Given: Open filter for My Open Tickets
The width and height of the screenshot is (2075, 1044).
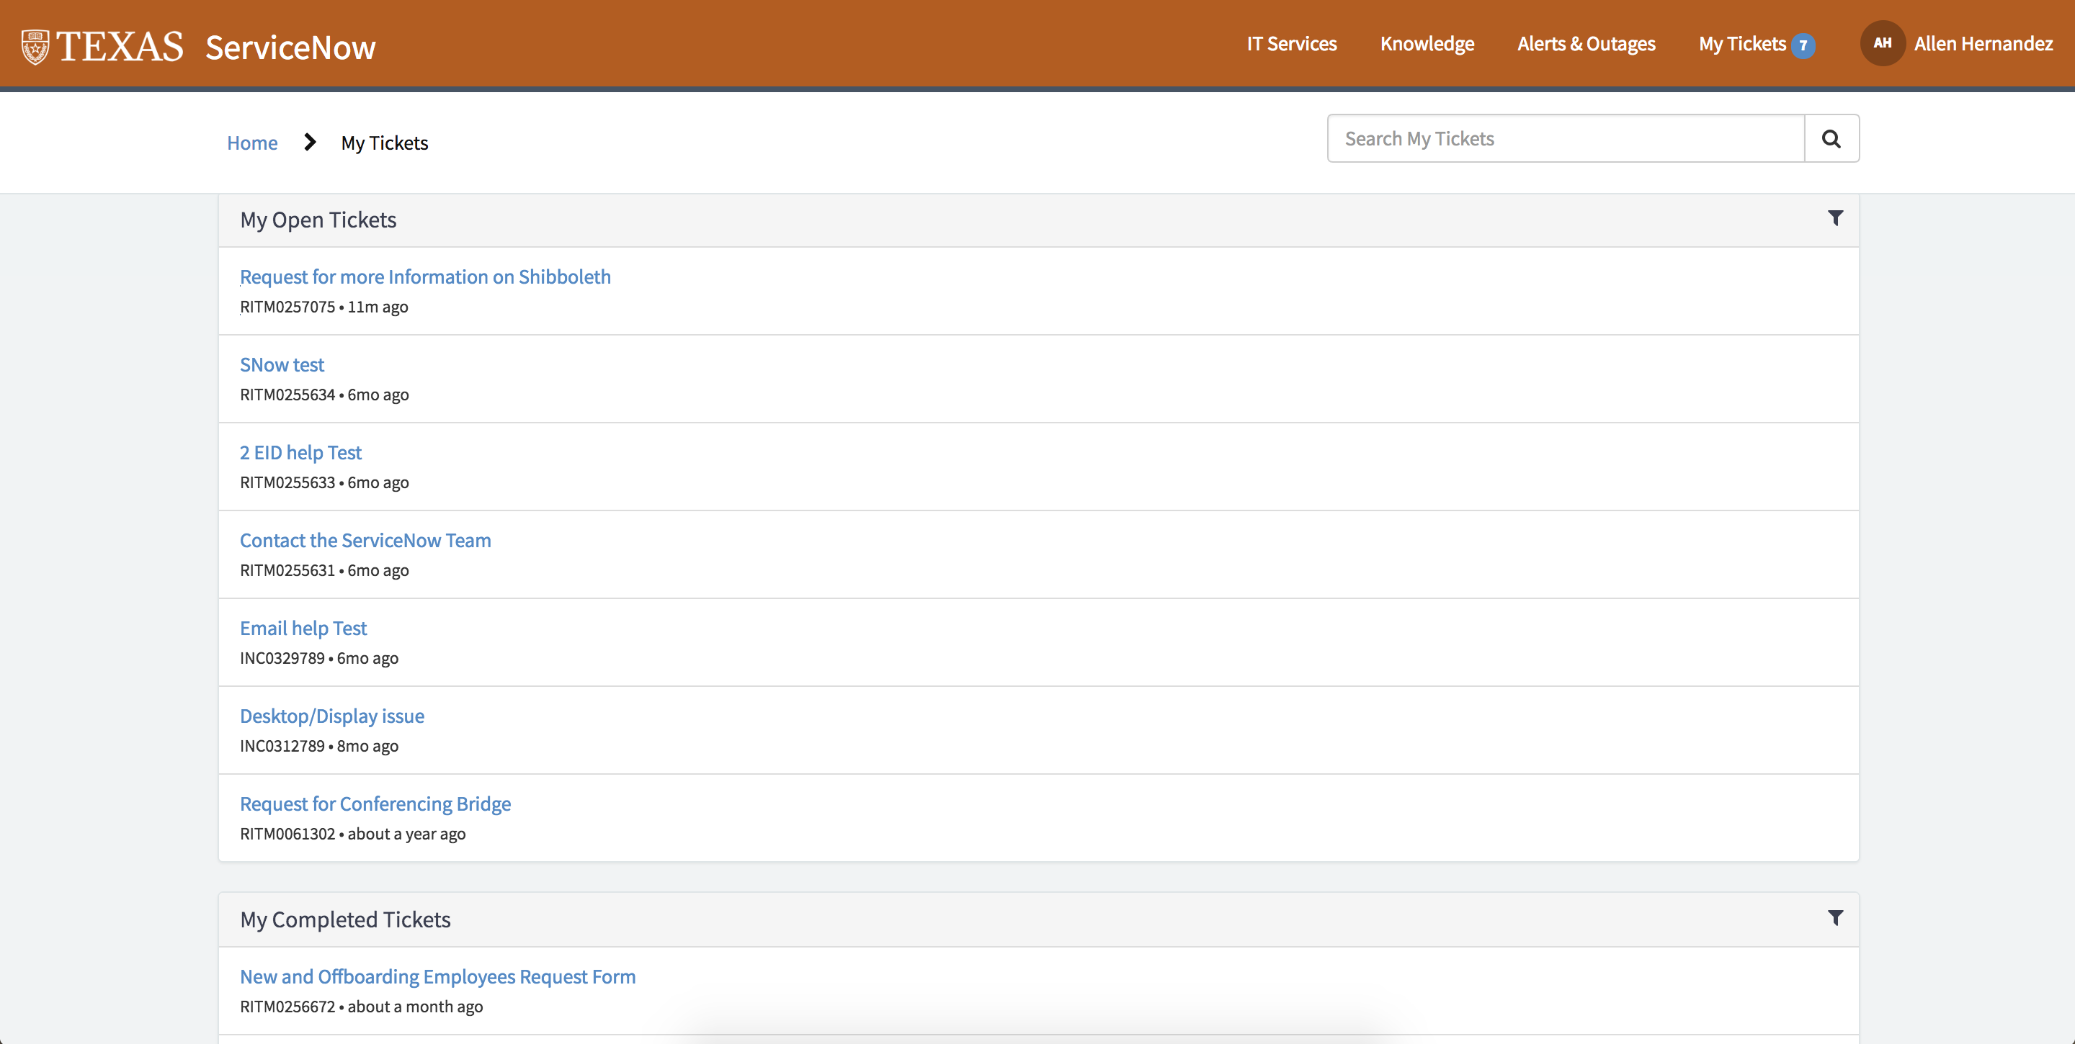Looking at the screenshot, I should 1835,218.
